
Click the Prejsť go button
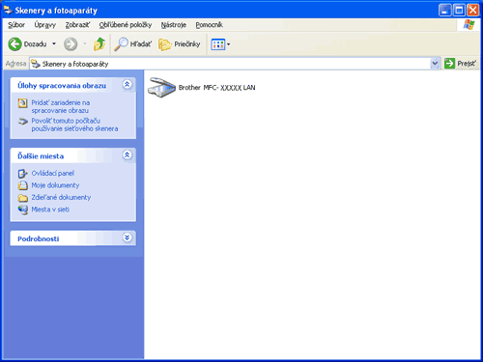(461, 64)
